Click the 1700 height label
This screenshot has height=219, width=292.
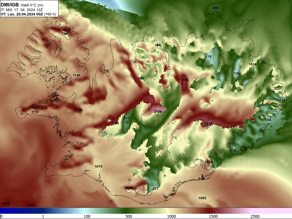pos(35,107)
